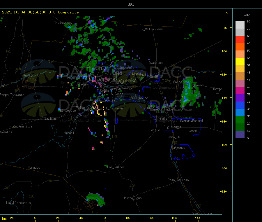
Task: Click the Goudge label
Action: coord(128,88)
